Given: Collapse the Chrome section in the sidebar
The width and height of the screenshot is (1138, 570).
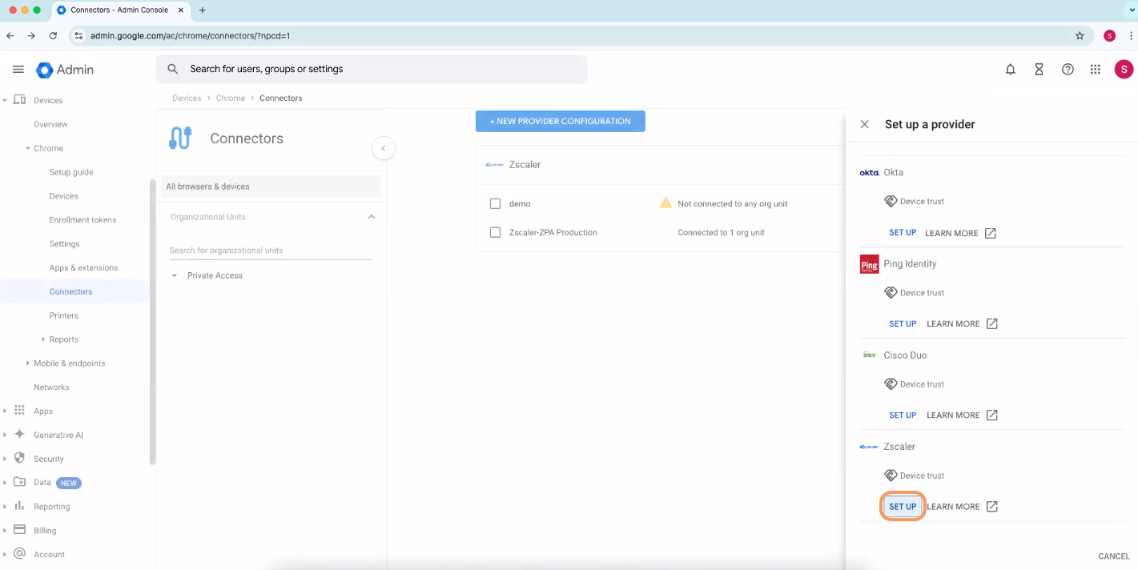Looking at the screenshot, I should point(29,147).
